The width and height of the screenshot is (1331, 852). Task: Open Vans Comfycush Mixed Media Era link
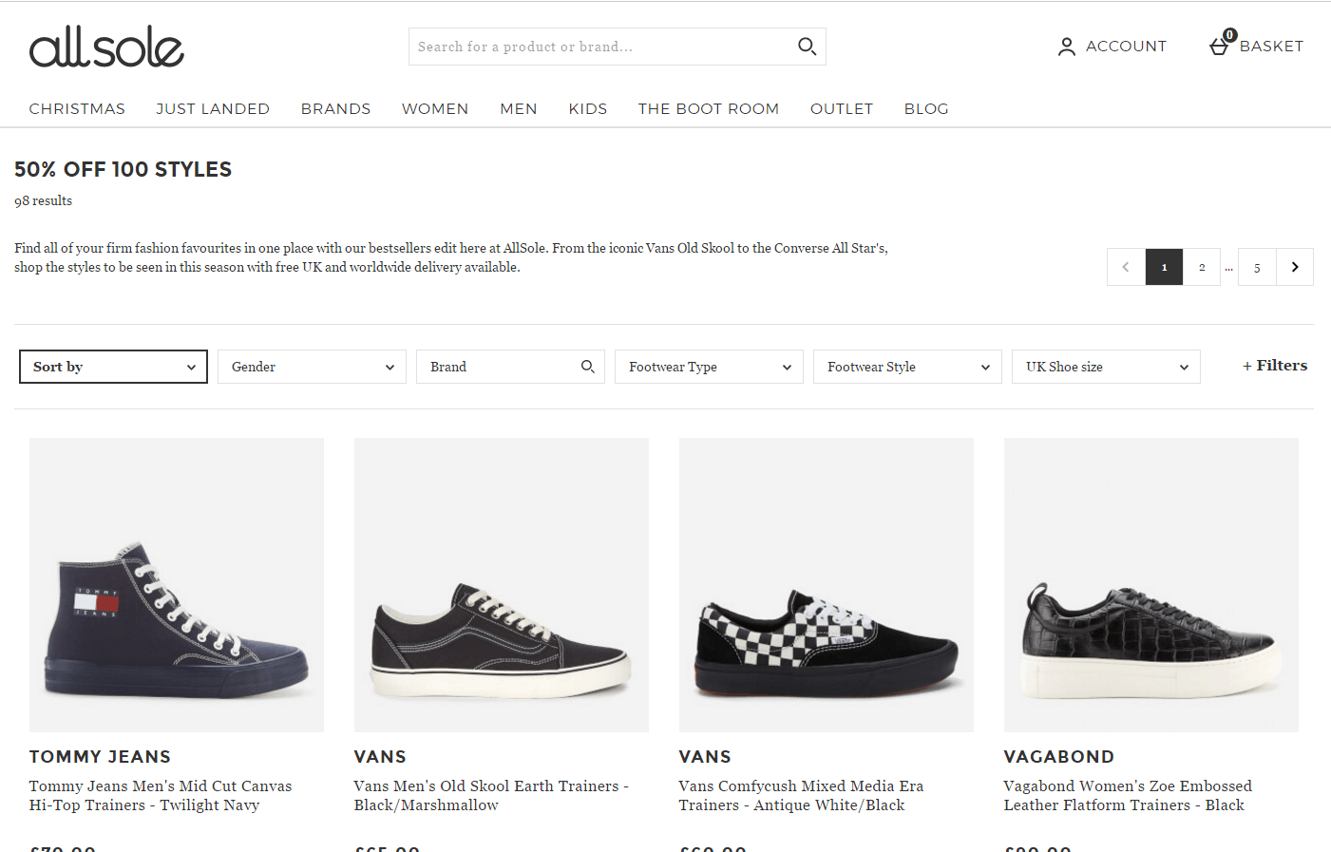(x=801, y=796)
